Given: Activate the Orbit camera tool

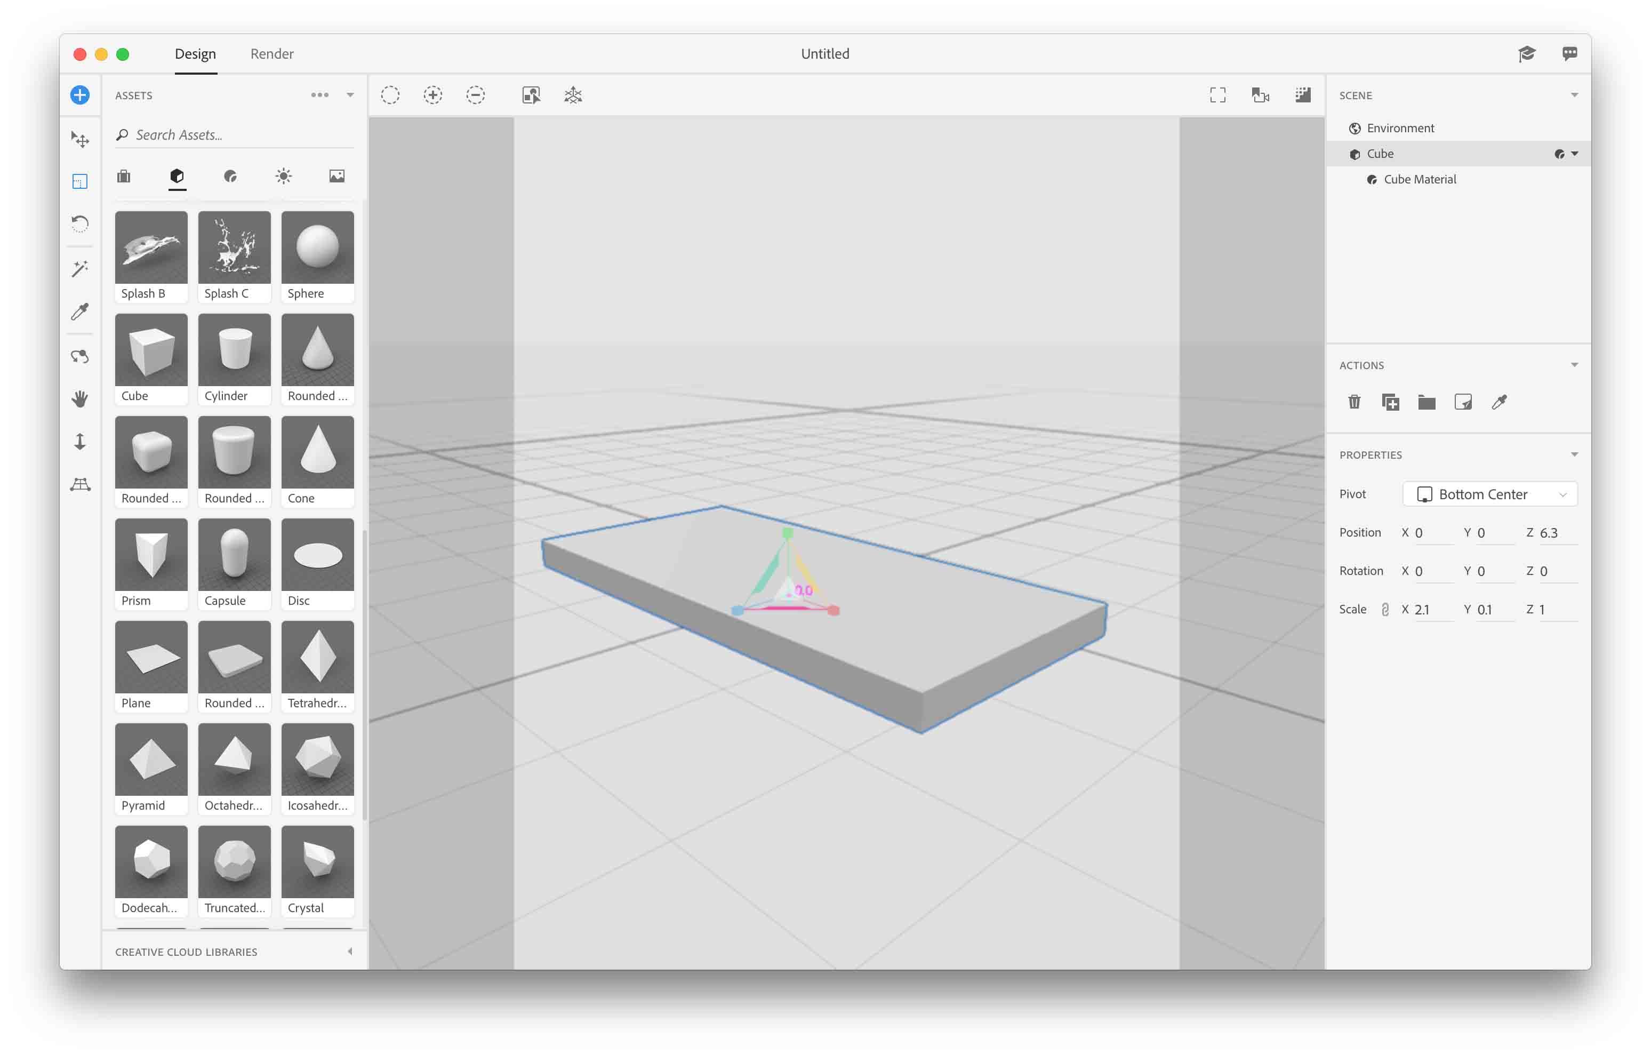Looking at the screenshot, I should (80, 357).
